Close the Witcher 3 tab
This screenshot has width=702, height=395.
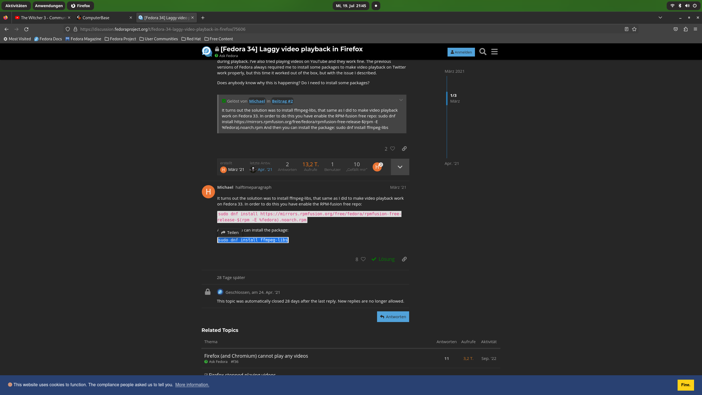(69, 18)
